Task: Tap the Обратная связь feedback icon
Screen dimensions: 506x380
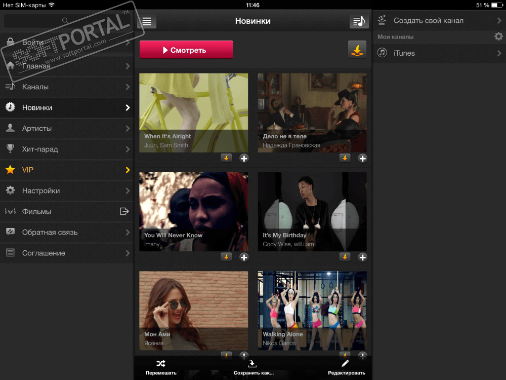Action: [10, 232]
